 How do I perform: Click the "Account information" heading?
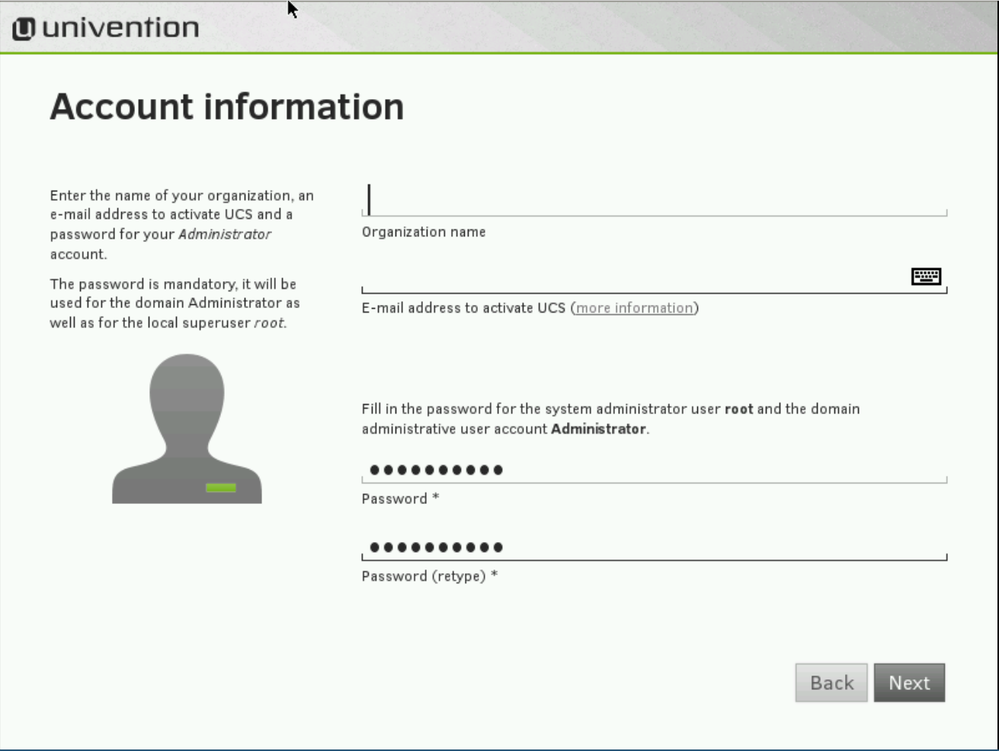(x=227, y=107)
